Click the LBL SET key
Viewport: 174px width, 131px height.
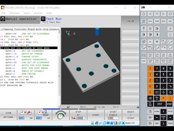click(163, 55)
